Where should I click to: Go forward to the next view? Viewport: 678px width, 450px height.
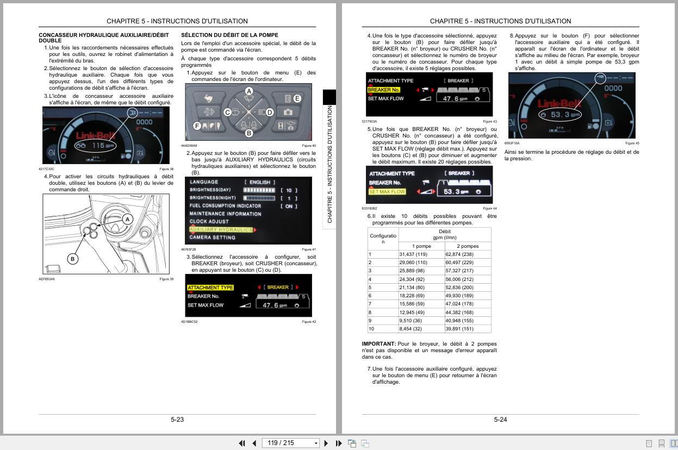[364, 443]
